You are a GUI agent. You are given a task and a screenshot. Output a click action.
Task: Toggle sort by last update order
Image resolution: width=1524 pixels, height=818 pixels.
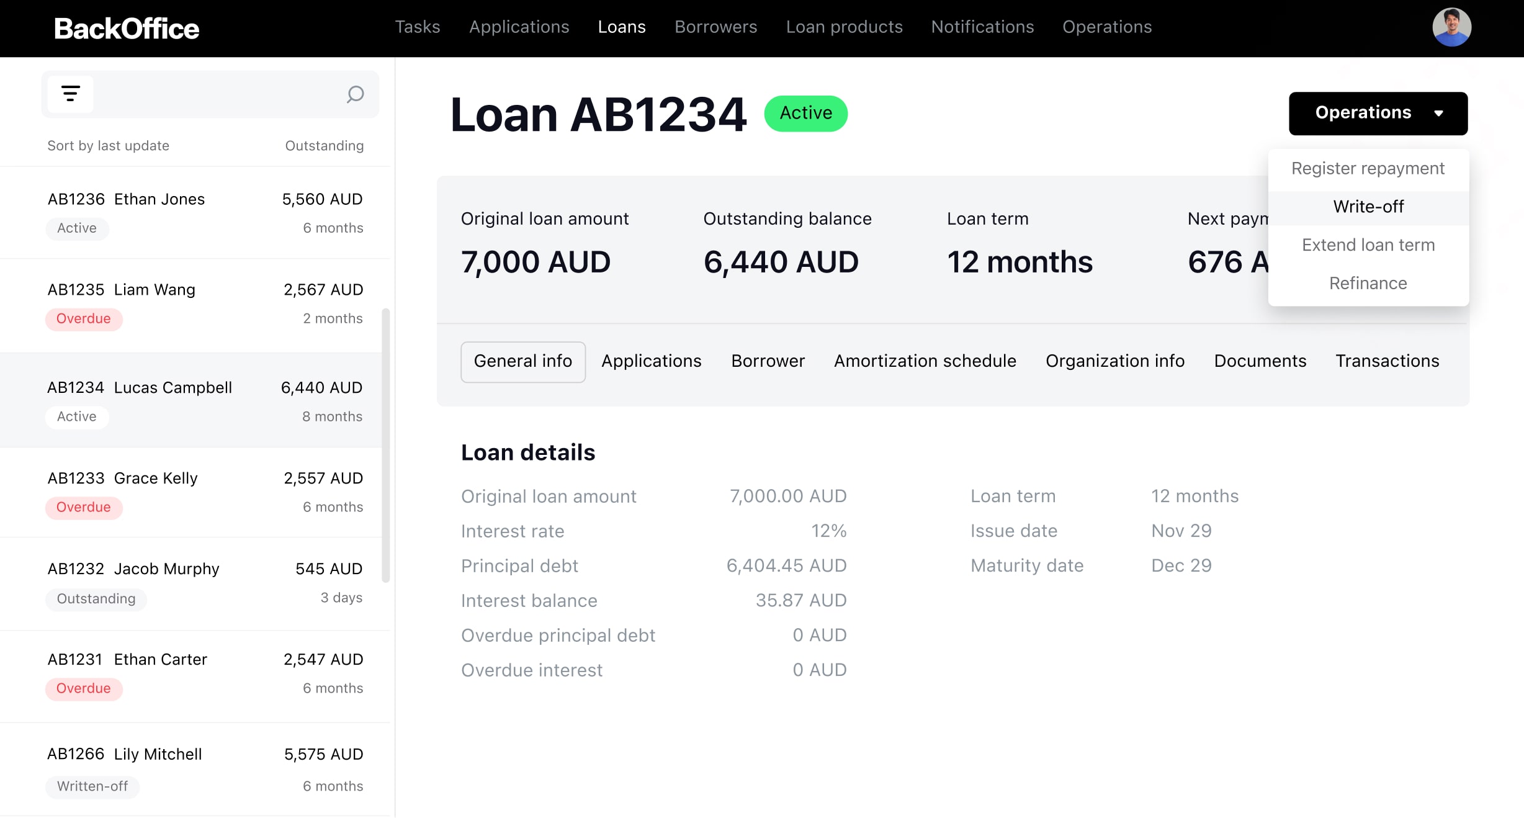point(108,145)
